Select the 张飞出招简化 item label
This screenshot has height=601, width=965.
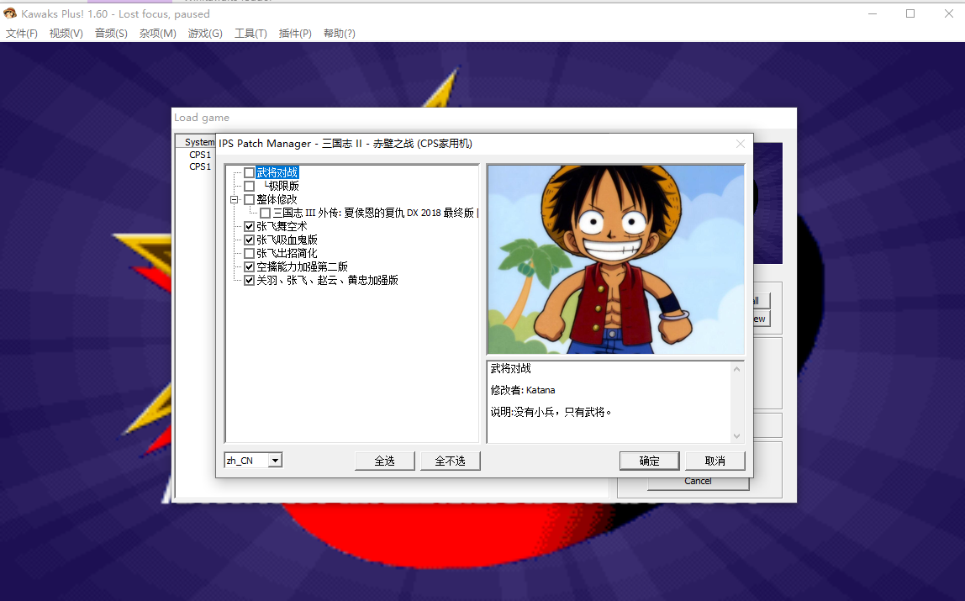coord(287,254)
